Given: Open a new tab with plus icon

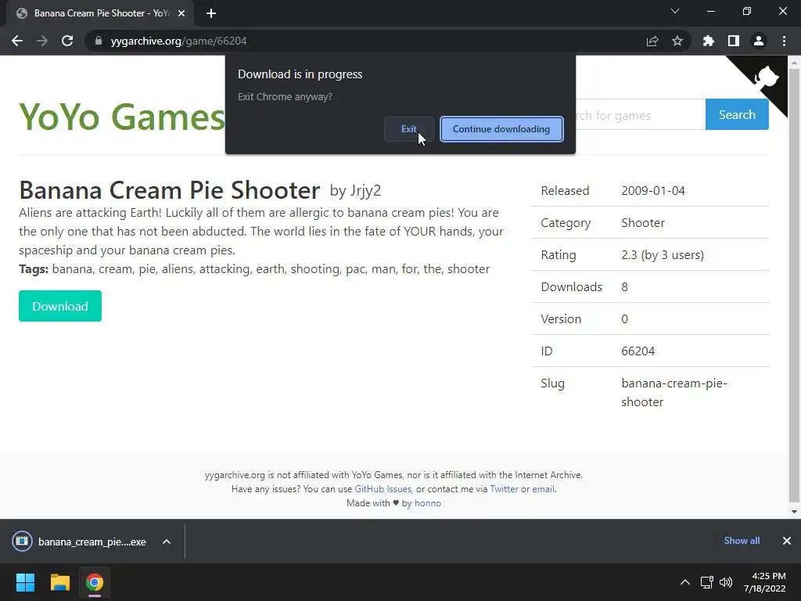Looking at the screenshot, I should click(x=211, y=13).
